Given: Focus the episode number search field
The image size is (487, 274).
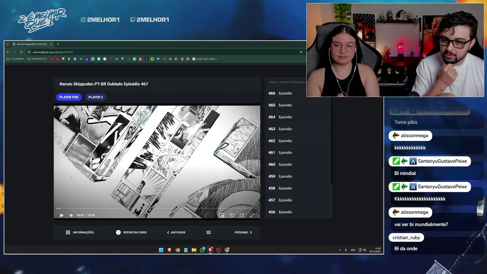Looking at the screenshot, I should click(x=287, y=82).
